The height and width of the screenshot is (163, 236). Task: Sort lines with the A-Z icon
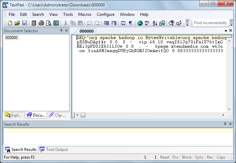pos(155,23)
